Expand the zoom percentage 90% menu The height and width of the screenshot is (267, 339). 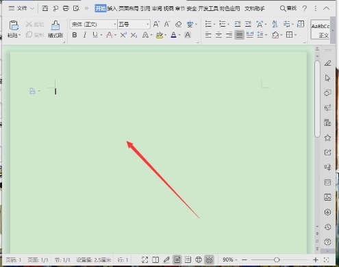(230, 259)
